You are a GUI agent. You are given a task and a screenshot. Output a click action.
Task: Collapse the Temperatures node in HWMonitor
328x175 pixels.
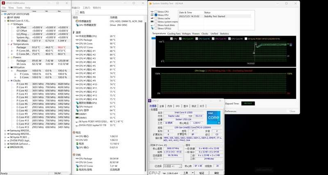(x=9, y=44)
